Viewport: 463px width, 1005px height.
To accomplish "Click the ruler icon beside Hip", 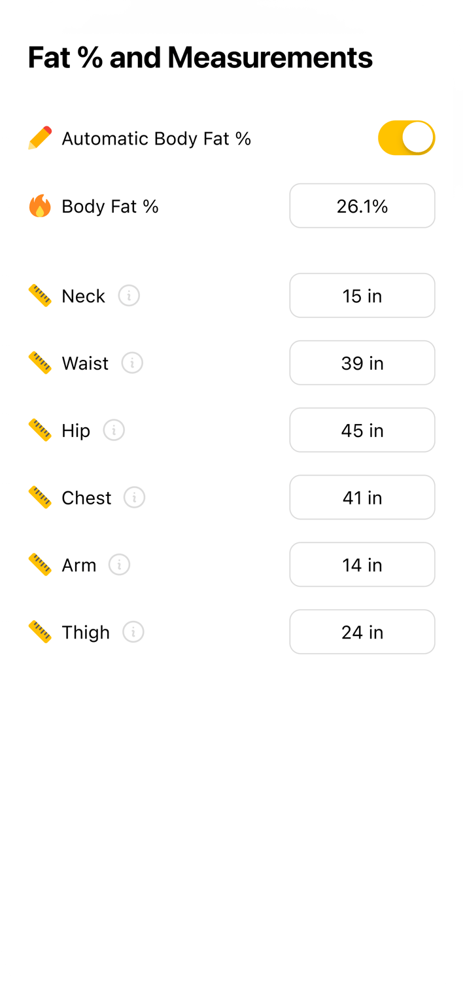I will pos(41,430).
